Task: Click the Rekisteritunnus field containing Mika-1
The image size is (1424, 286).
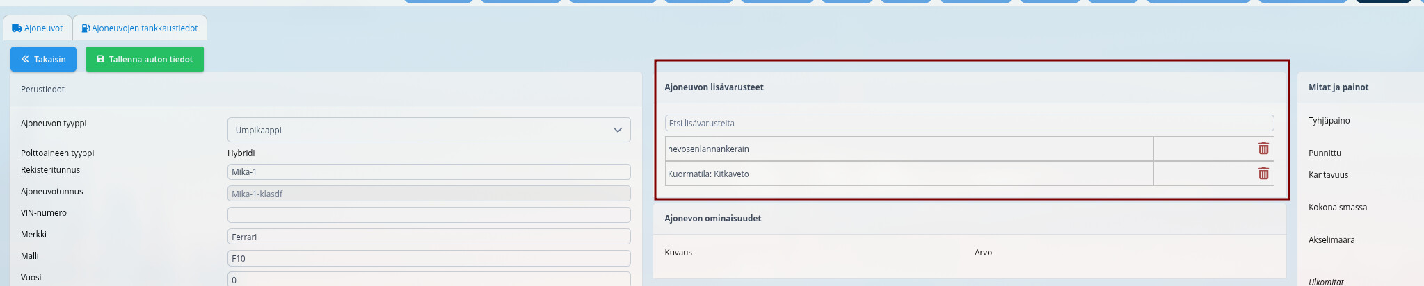Action: point(429,171)
